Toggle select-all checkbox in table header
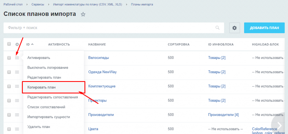Viewport: 288px width, 134px height. pyautogui.click(x=9, y=44)
